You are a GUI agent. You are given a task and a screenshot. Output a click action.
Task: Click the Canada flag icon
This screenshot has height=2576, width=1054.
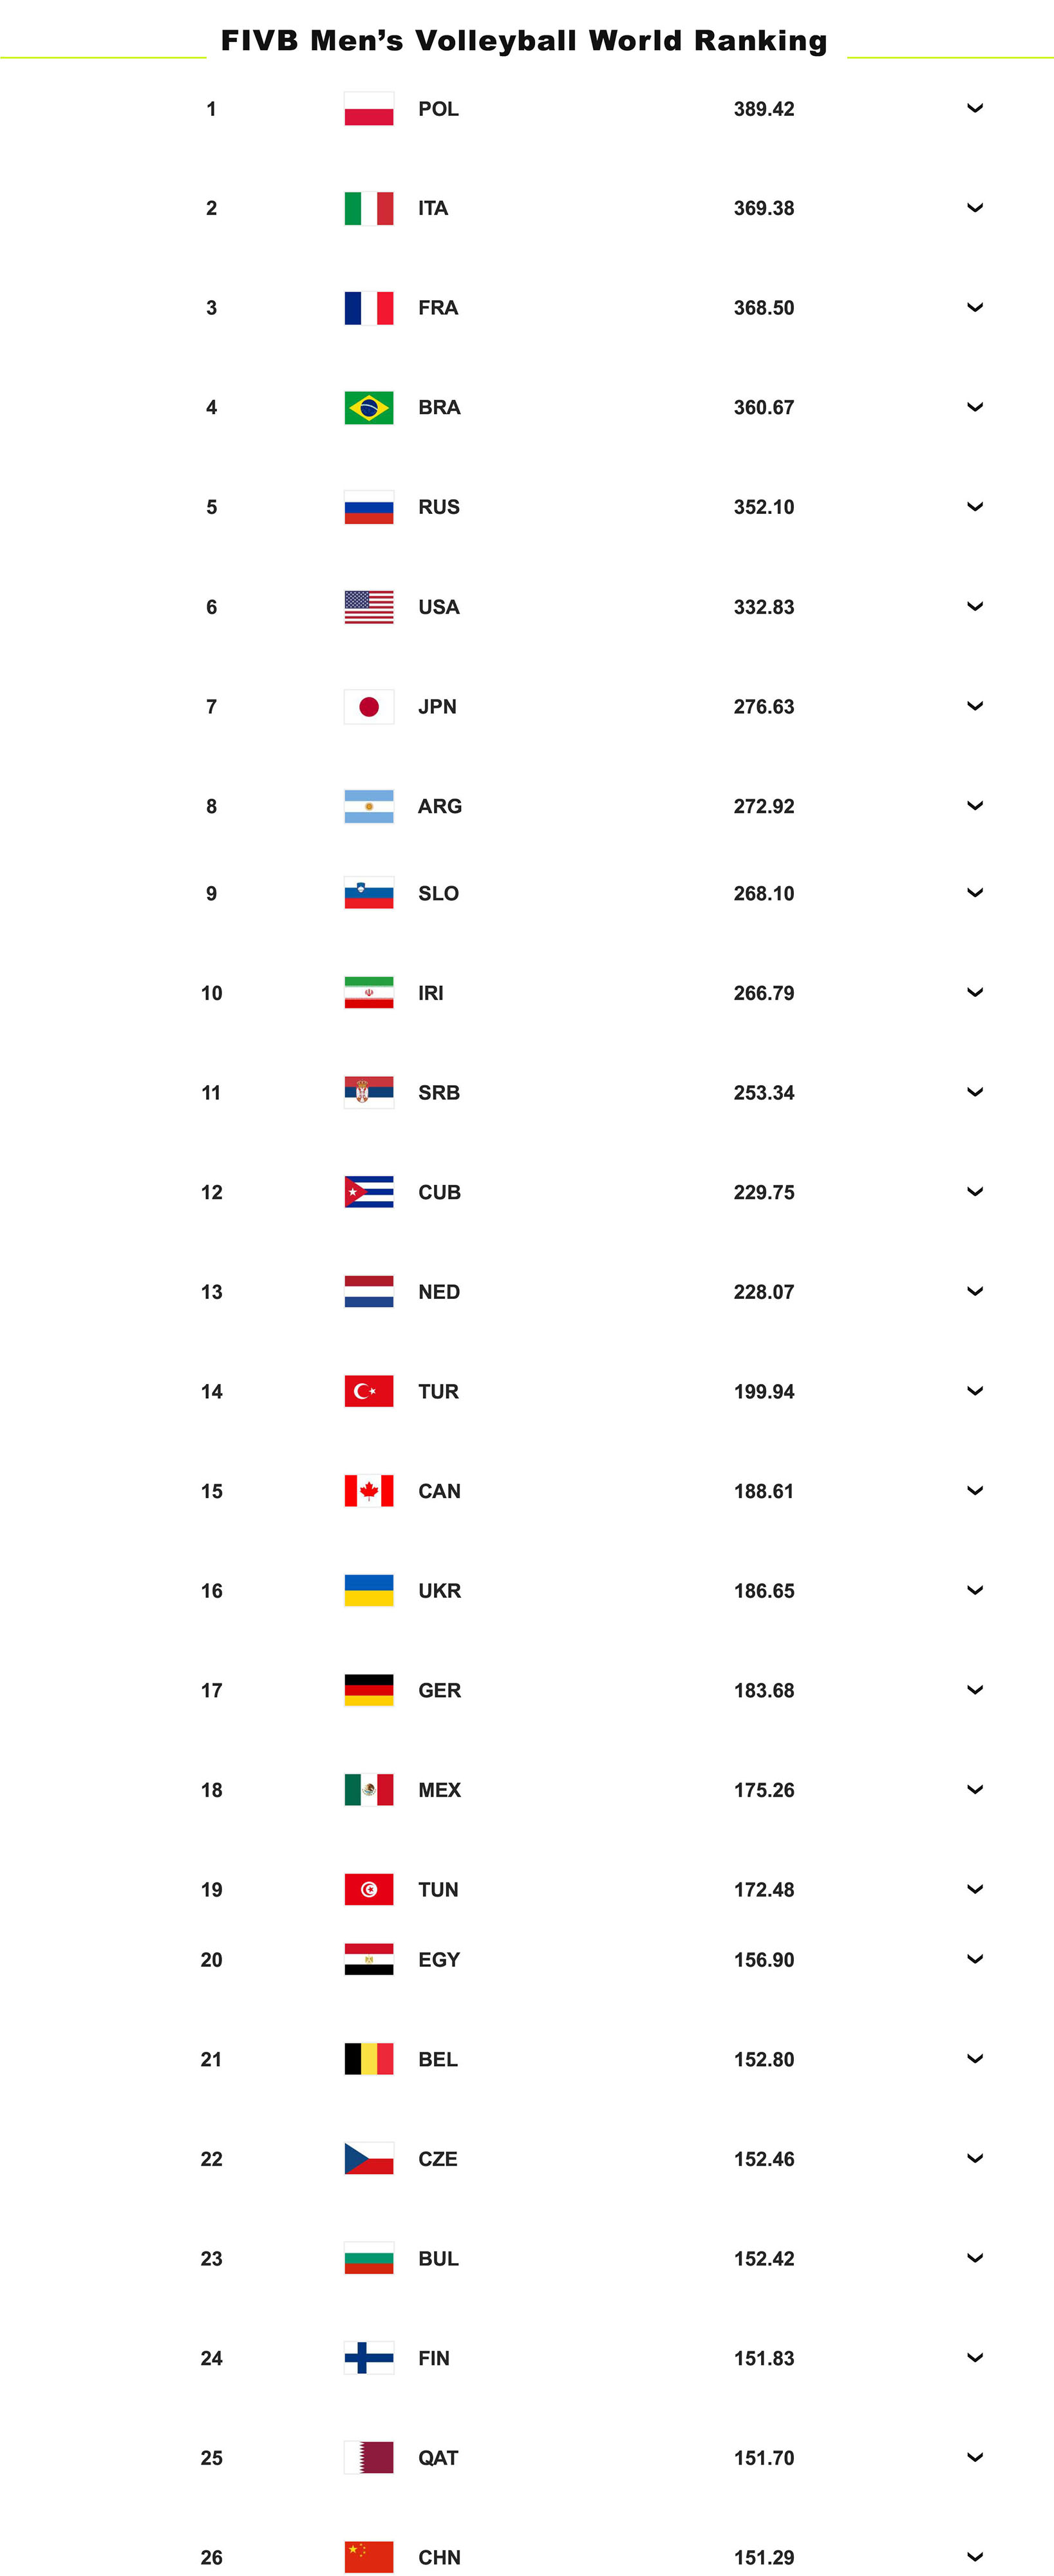(x=368, y=1491)
